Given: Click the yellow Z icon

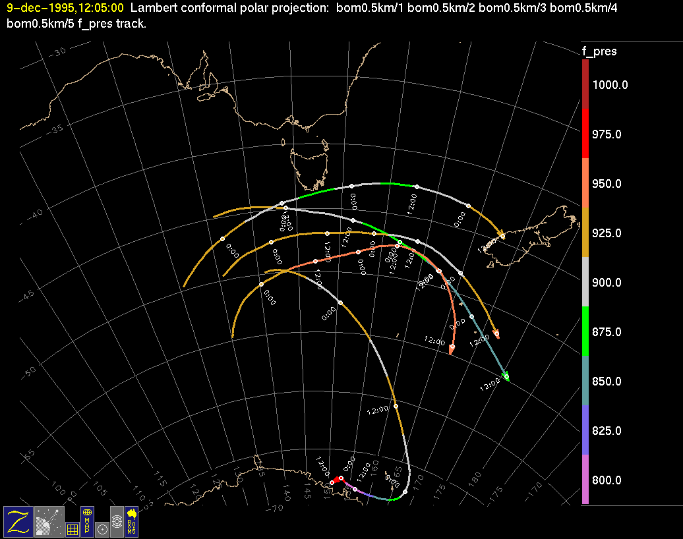Looking at the screenshot, I should (x=17, y=521).
